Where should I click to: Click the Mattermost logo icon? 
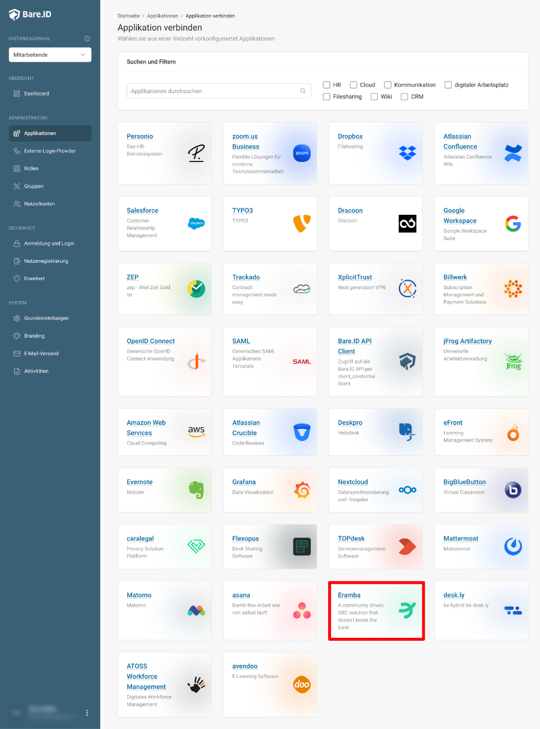[x=513, y=547]
